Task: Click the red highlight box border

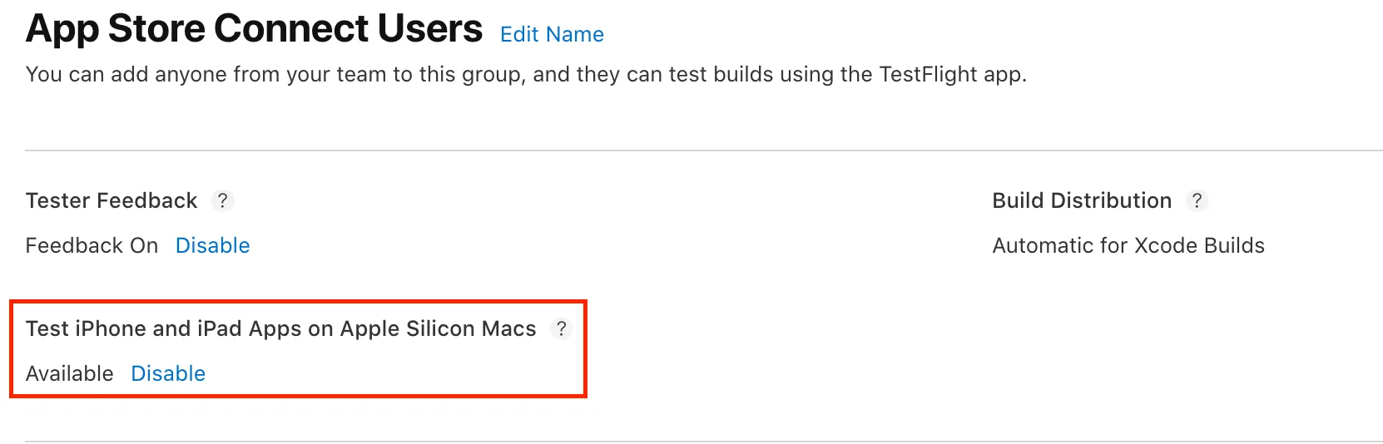Action: [586, 349]
